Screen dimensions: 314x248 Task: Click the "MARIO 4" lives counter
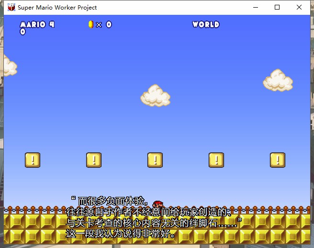[x=37, y=24]
